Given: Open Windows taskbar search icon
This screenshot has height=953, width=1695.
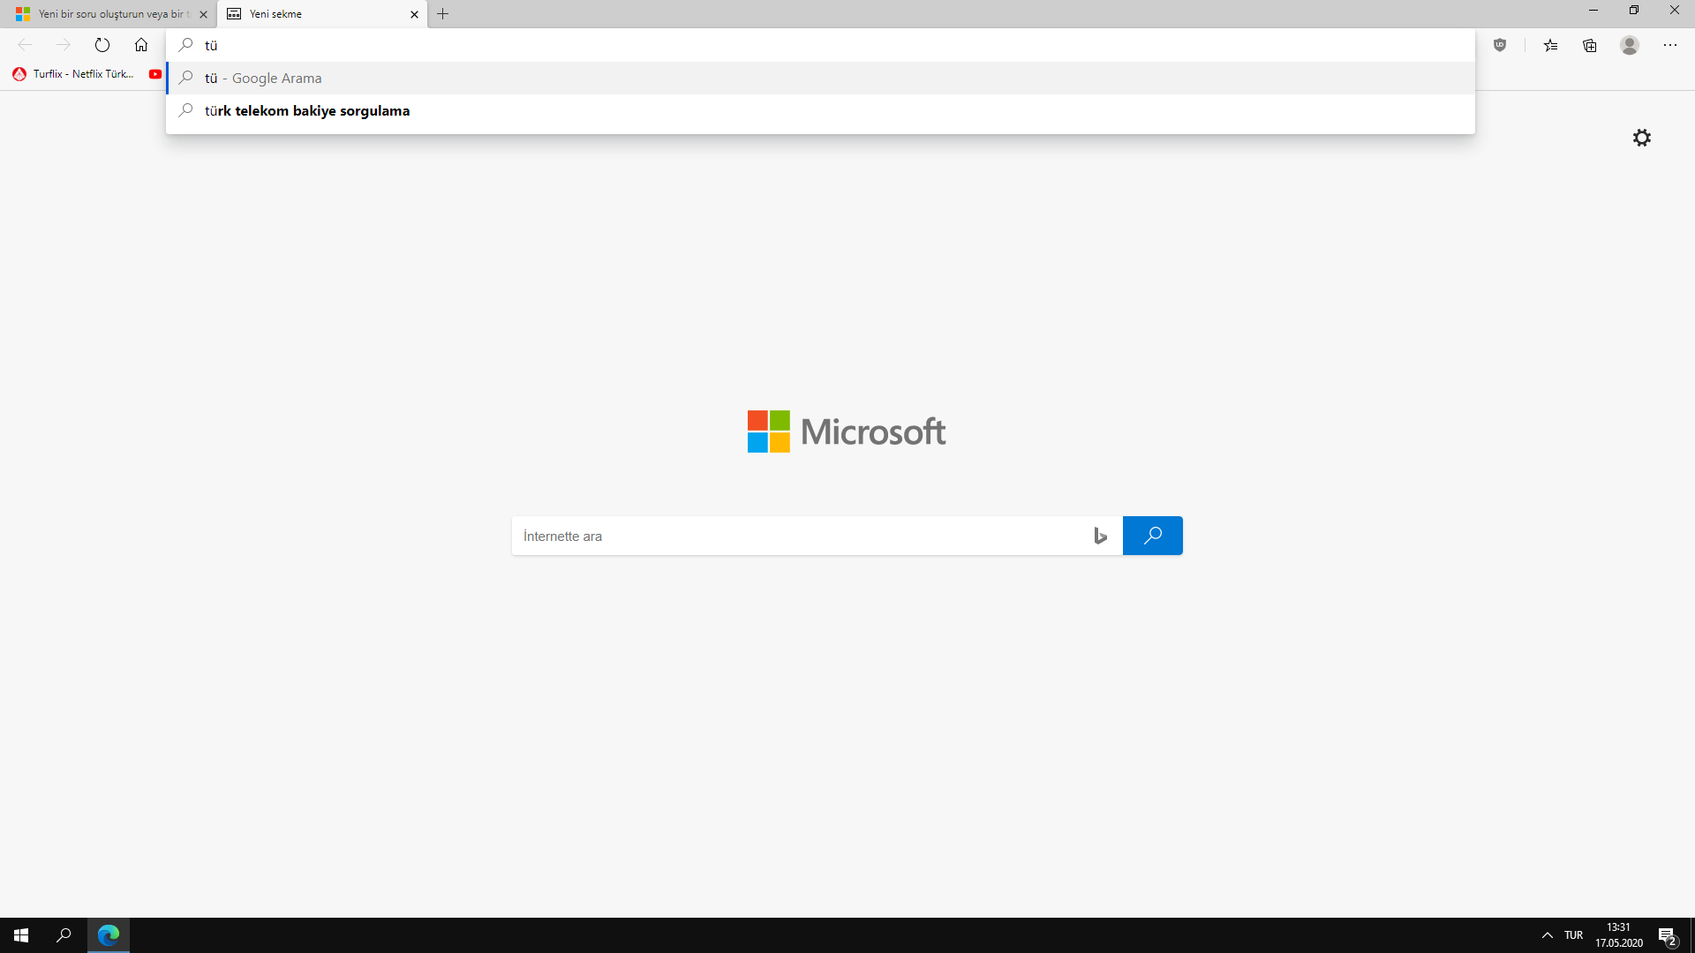Looking at the screenshot, I should pos(64,935).
